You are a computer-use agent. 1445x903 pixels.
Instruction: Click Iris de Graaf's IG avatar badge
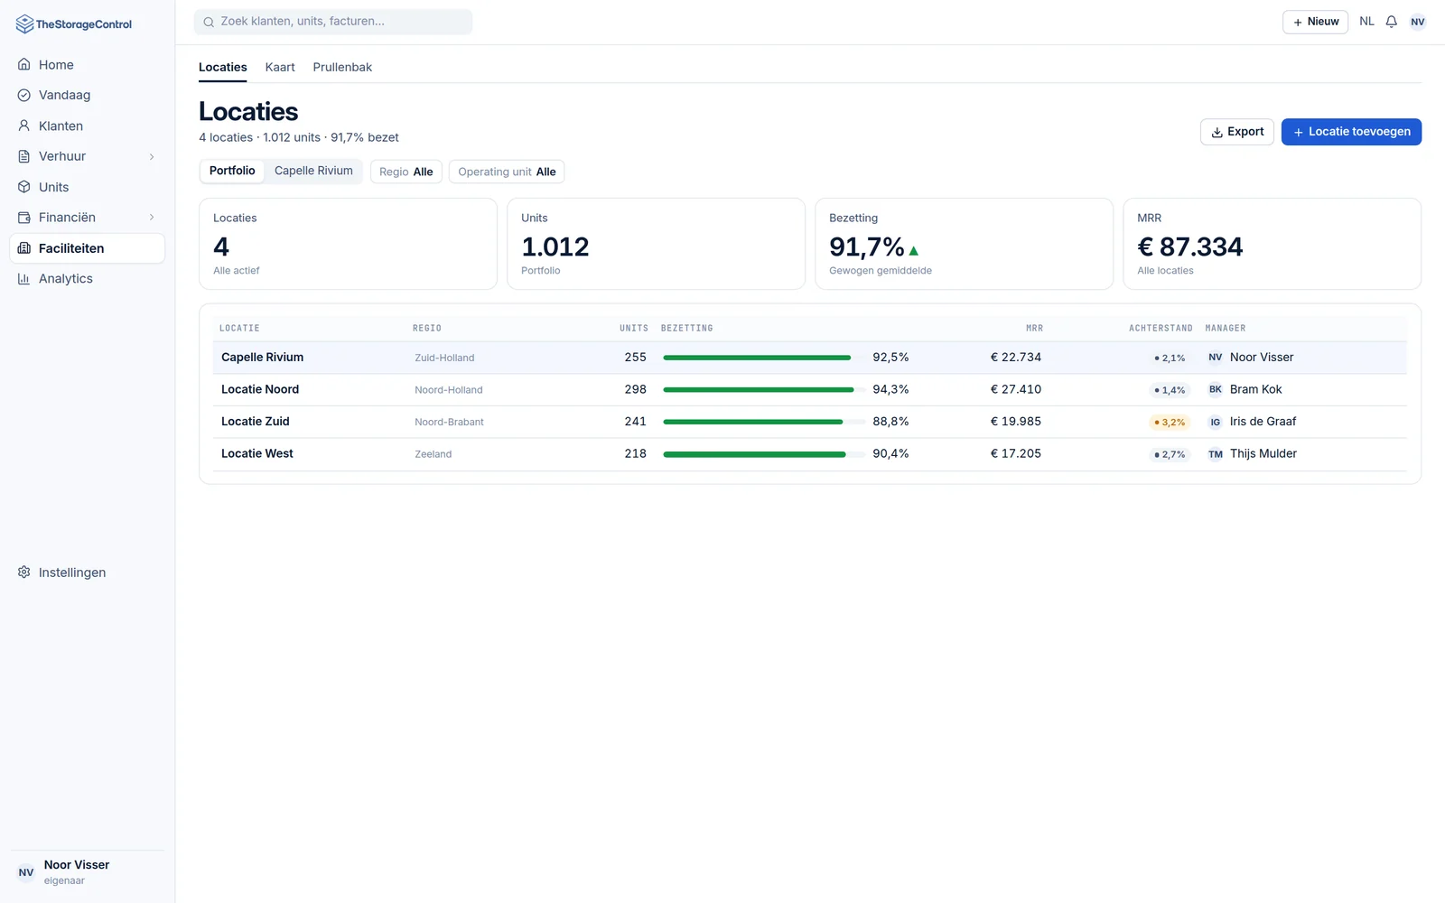[1216, 422]
